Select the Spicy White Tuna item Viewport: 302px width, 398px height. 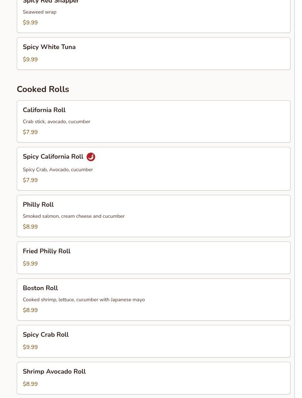click(x=154, y=53)
